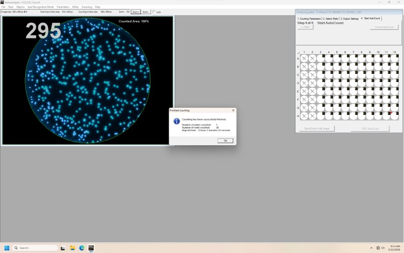
Task: Select well H12 in the plate grid
Action: point(394,116)
